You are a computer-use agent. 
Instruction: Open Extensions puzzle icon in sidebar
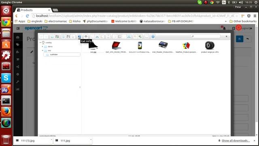click(x=18, y=52)
